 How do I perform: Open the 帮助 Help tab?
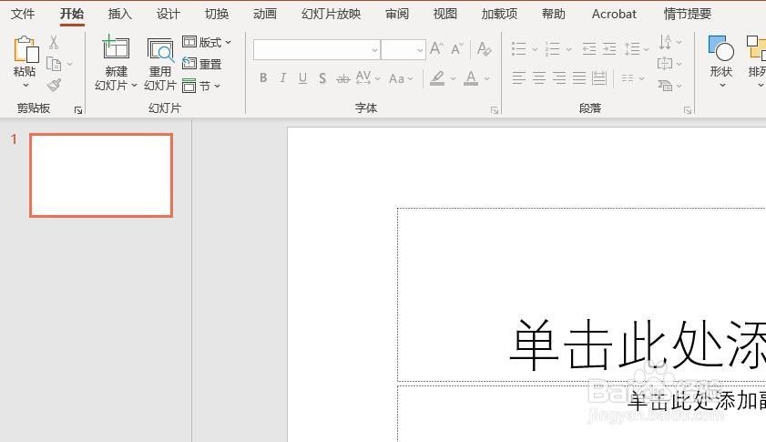pyautogui.click(x=554, y=14)
